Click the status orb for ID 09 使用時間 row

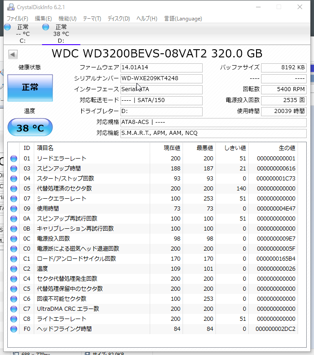click(14, 209)
